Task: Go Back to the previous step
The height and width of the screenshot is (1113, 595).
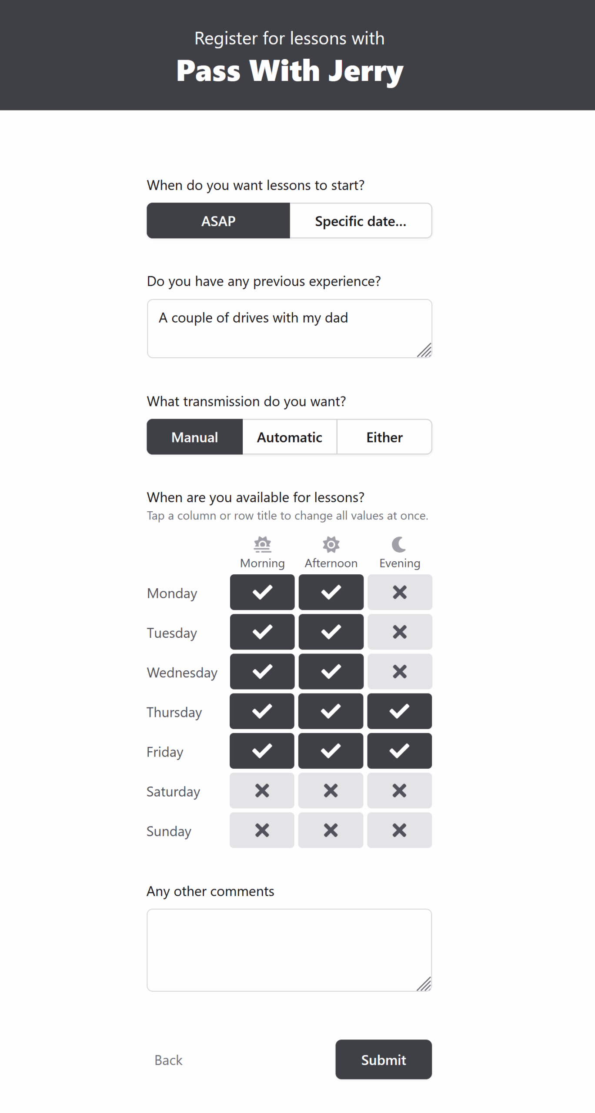Action: 168,1060
